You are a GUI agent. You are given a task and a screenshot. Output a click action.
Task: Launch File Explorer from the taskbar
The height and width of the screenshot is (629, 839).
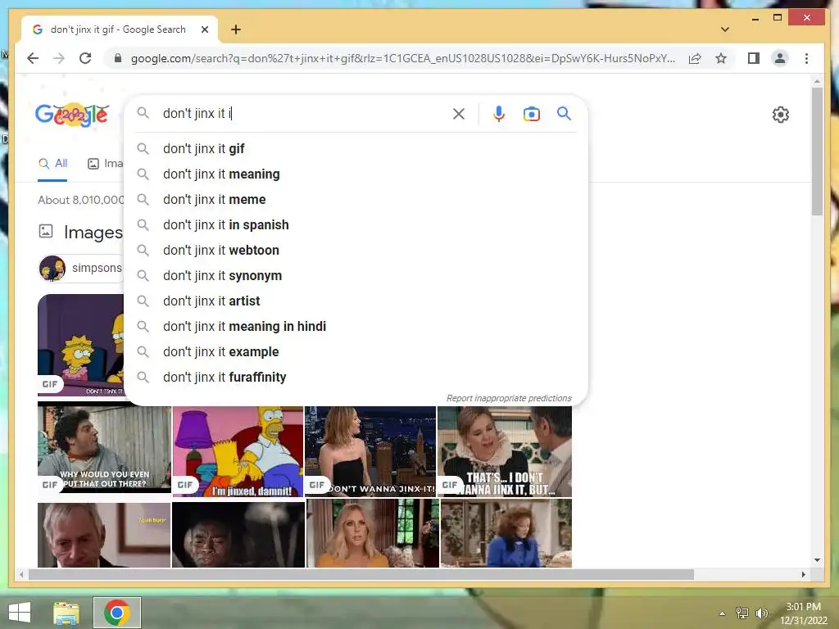click(x=66, y=613)
